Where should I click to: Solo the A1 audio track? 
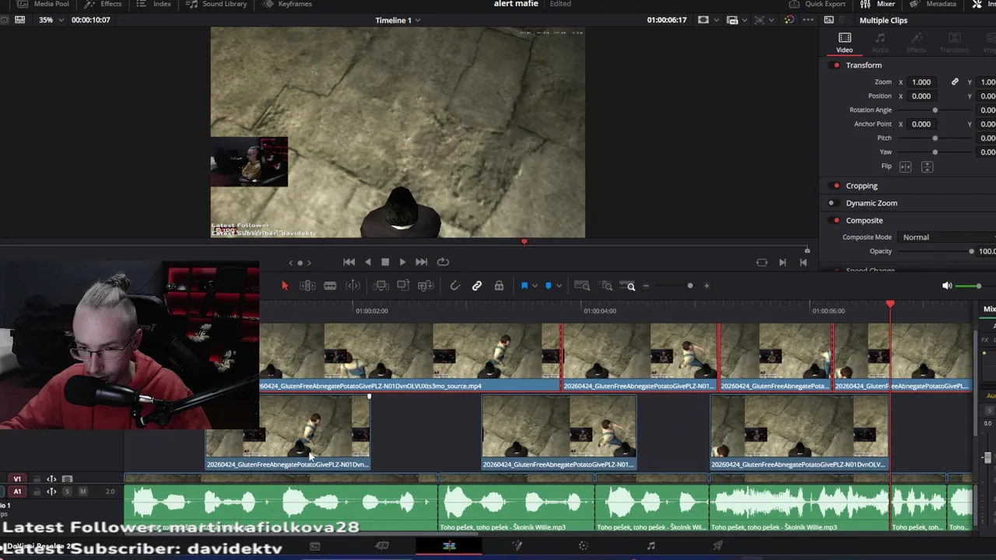click(x=67, y=492)
